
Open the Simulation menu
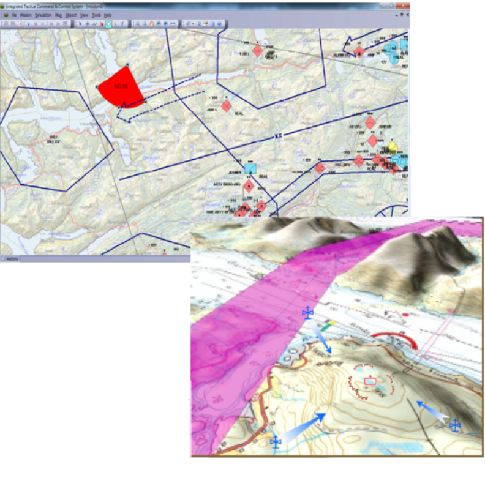point(43,14)
